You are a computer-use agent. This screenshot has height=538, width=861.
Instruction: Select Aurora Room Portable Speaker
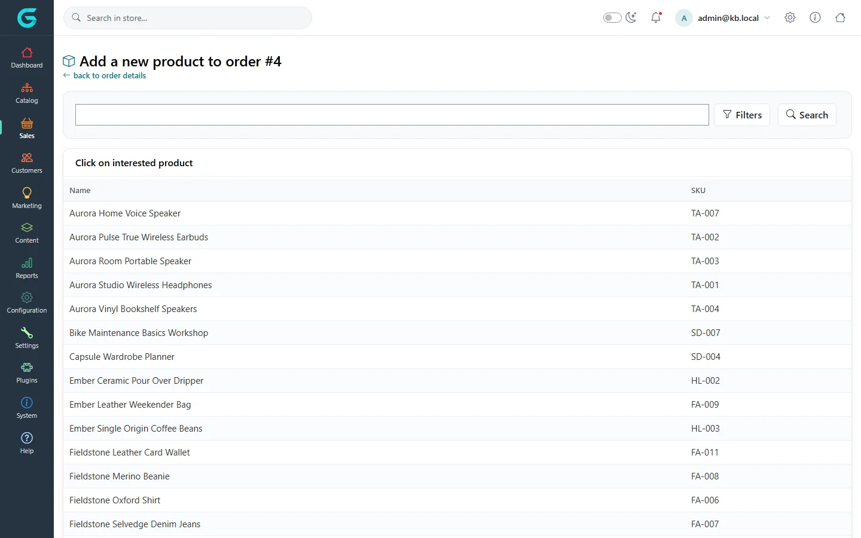coord(457,261)
